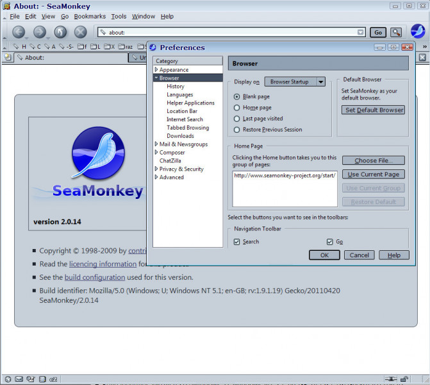Uncheck the Go toolbar button checkbox
This screenshot has height=385, width=430.
coord(329,242)
